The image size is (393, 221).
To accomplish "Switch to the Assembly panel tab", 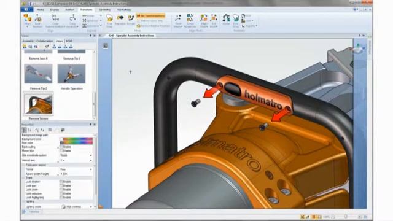I will pyautogui.click(x=28, y=41).
